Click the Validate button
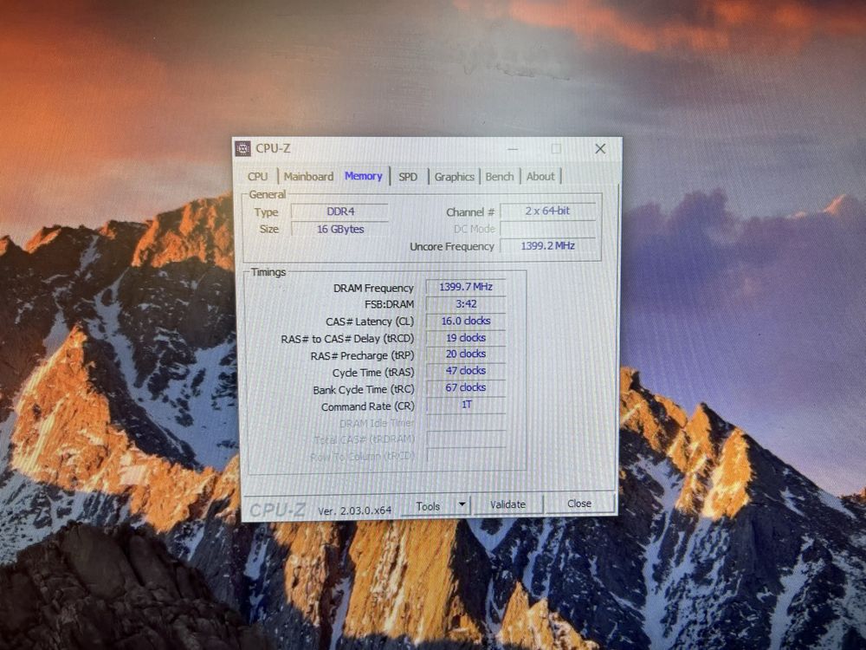 pyautogui.click(x=507, y=504)
